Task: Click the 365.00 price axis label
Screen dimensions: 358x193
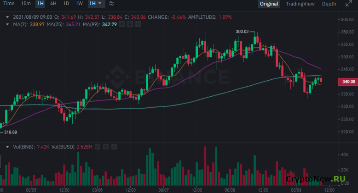Action: (x=347, y=20)
